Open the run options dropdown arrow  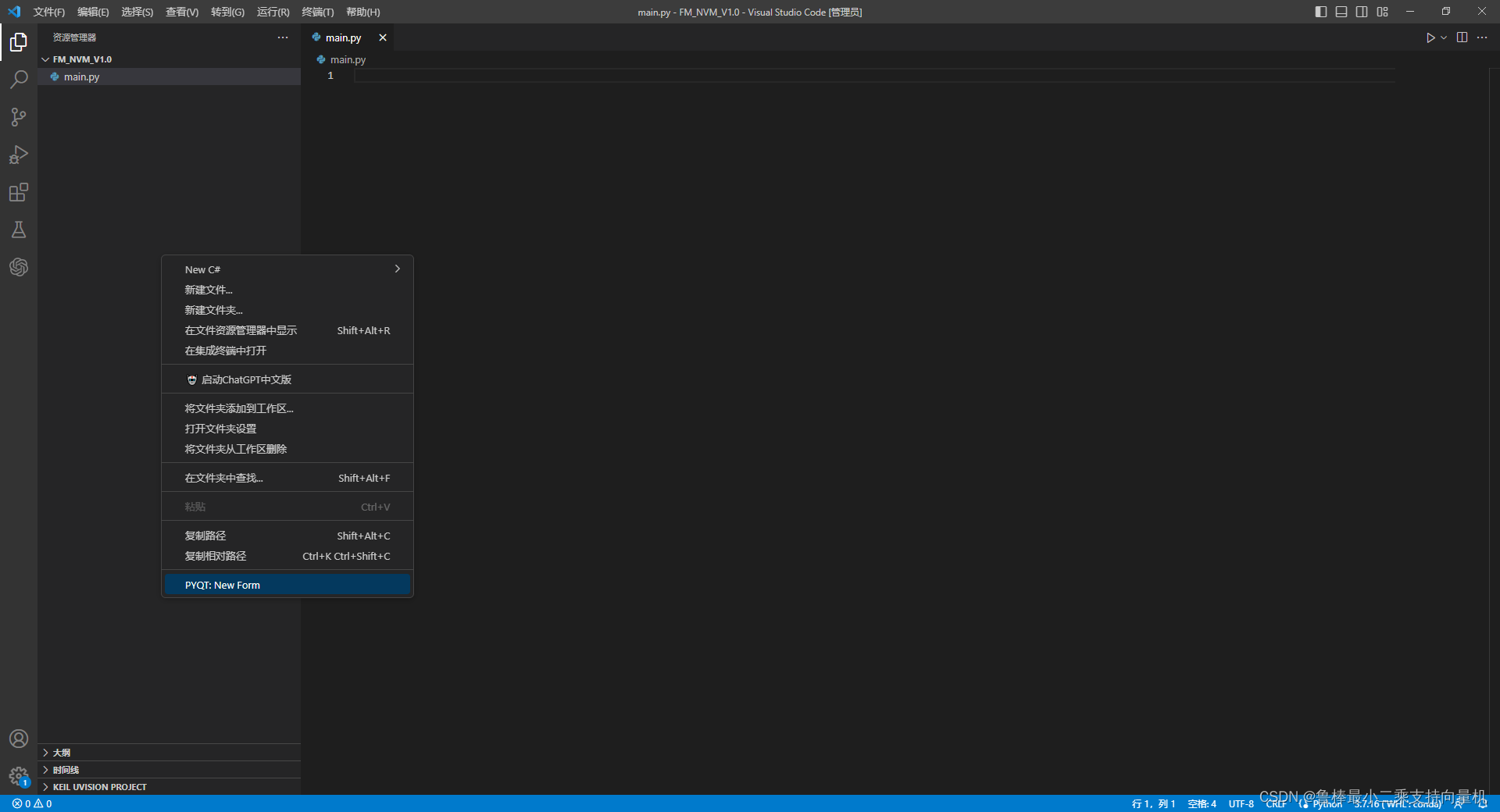point(1444,37)
